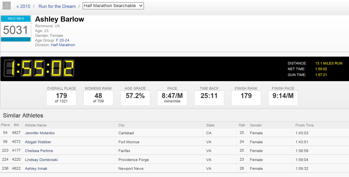Click the Finish Time column header
Screen dimensions: 349x177
[304, 125]
